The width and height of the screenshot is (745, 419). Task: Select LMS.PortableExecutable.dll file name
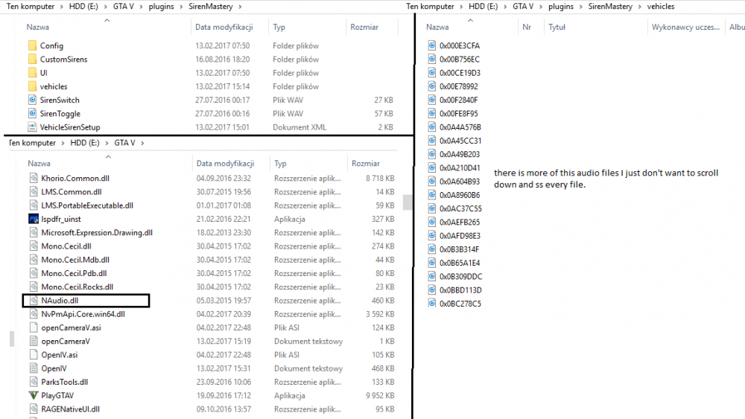pyautogui.click(x=87, y=205)
